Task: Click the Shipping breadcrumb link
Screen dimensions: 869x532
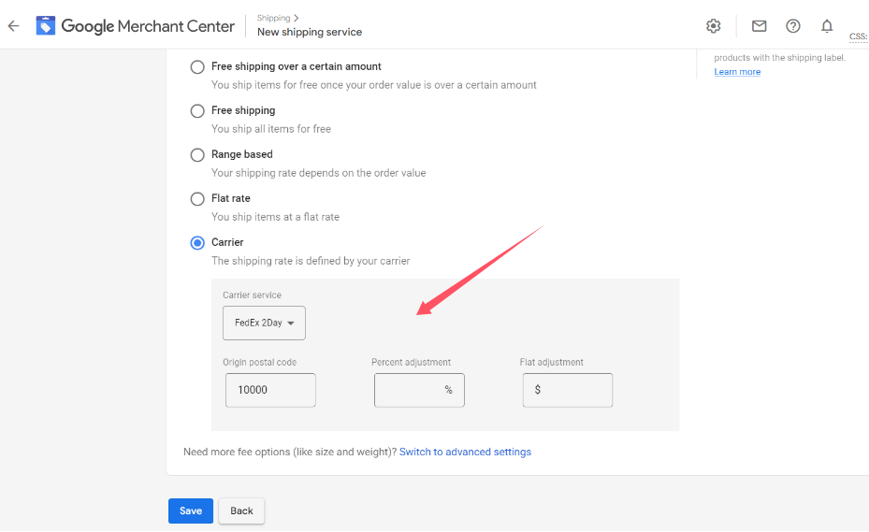Action: pyautogui.click(x=273, y=18)
